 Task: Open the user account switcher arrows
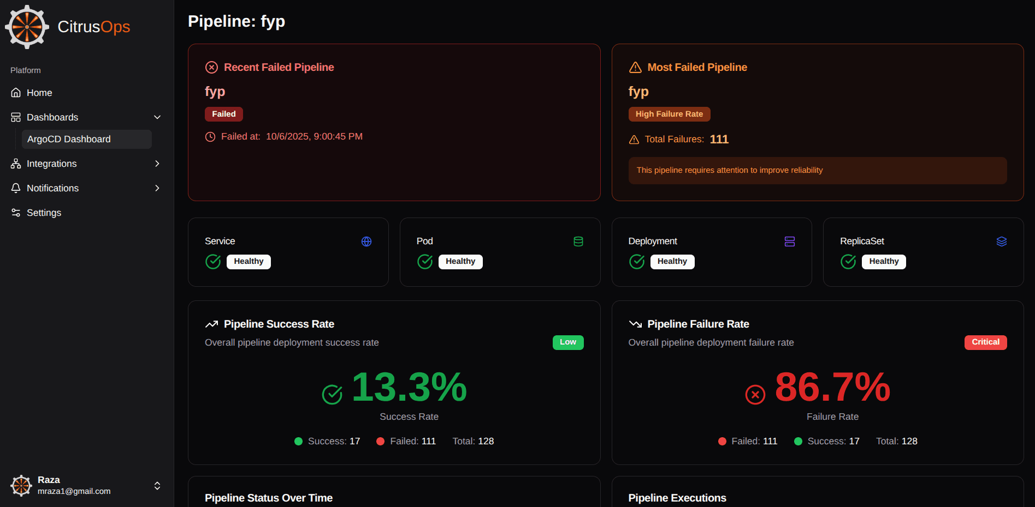click(157, 485)
